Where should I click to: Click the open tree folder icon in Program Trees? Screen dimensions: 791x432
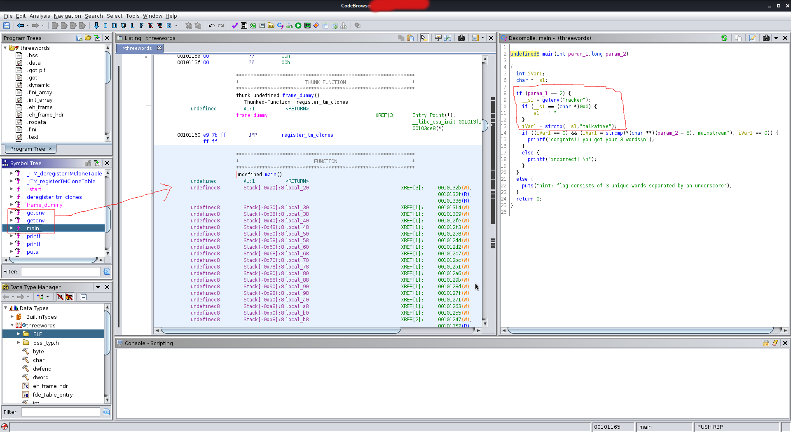coord(88,38)
